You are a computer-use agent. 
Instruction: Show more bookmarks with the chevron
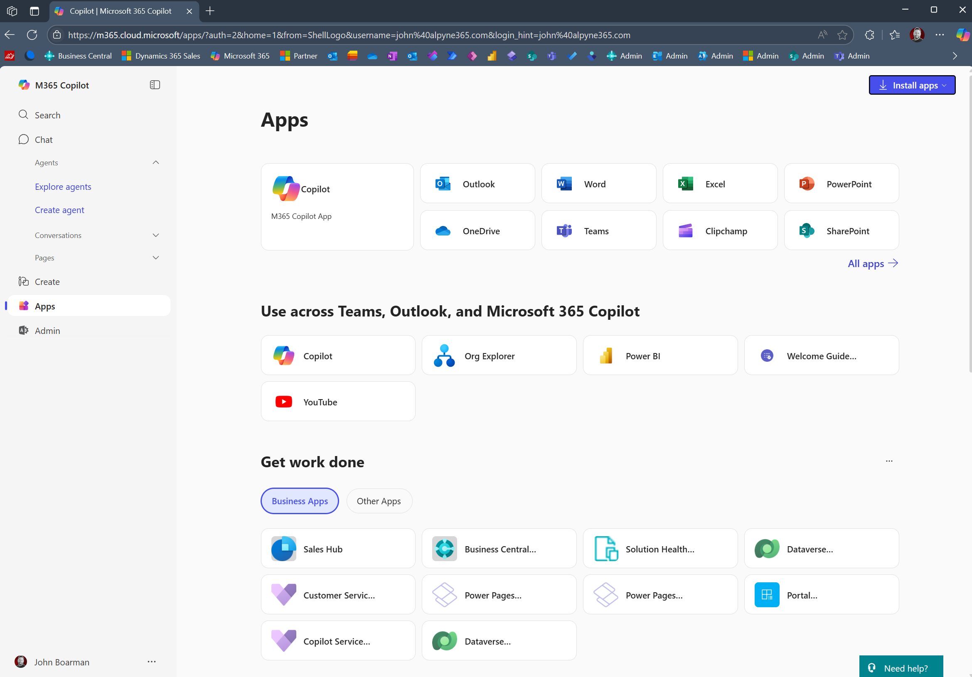click(955, 56)
